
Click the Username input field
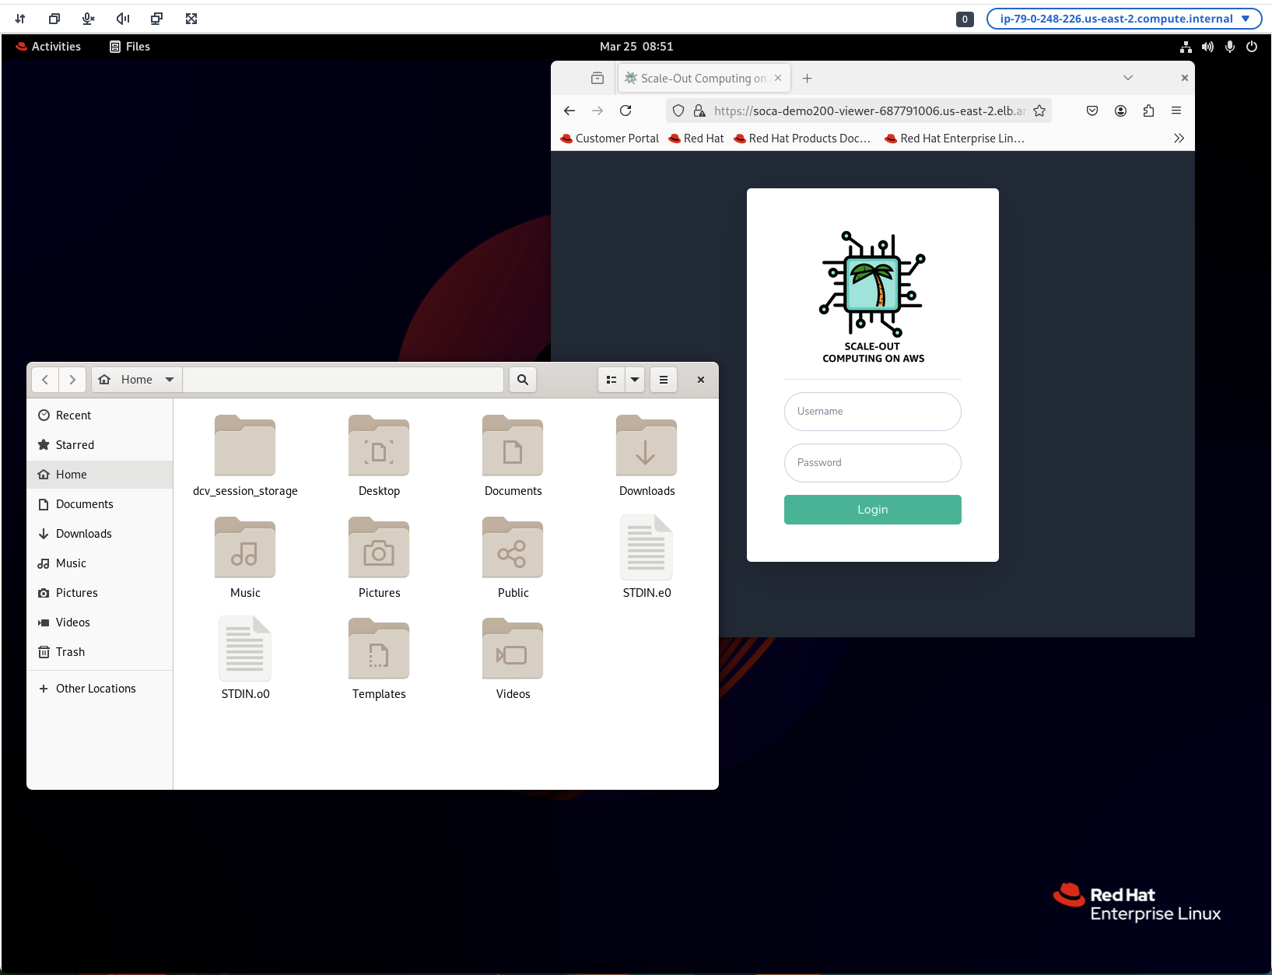872,412
